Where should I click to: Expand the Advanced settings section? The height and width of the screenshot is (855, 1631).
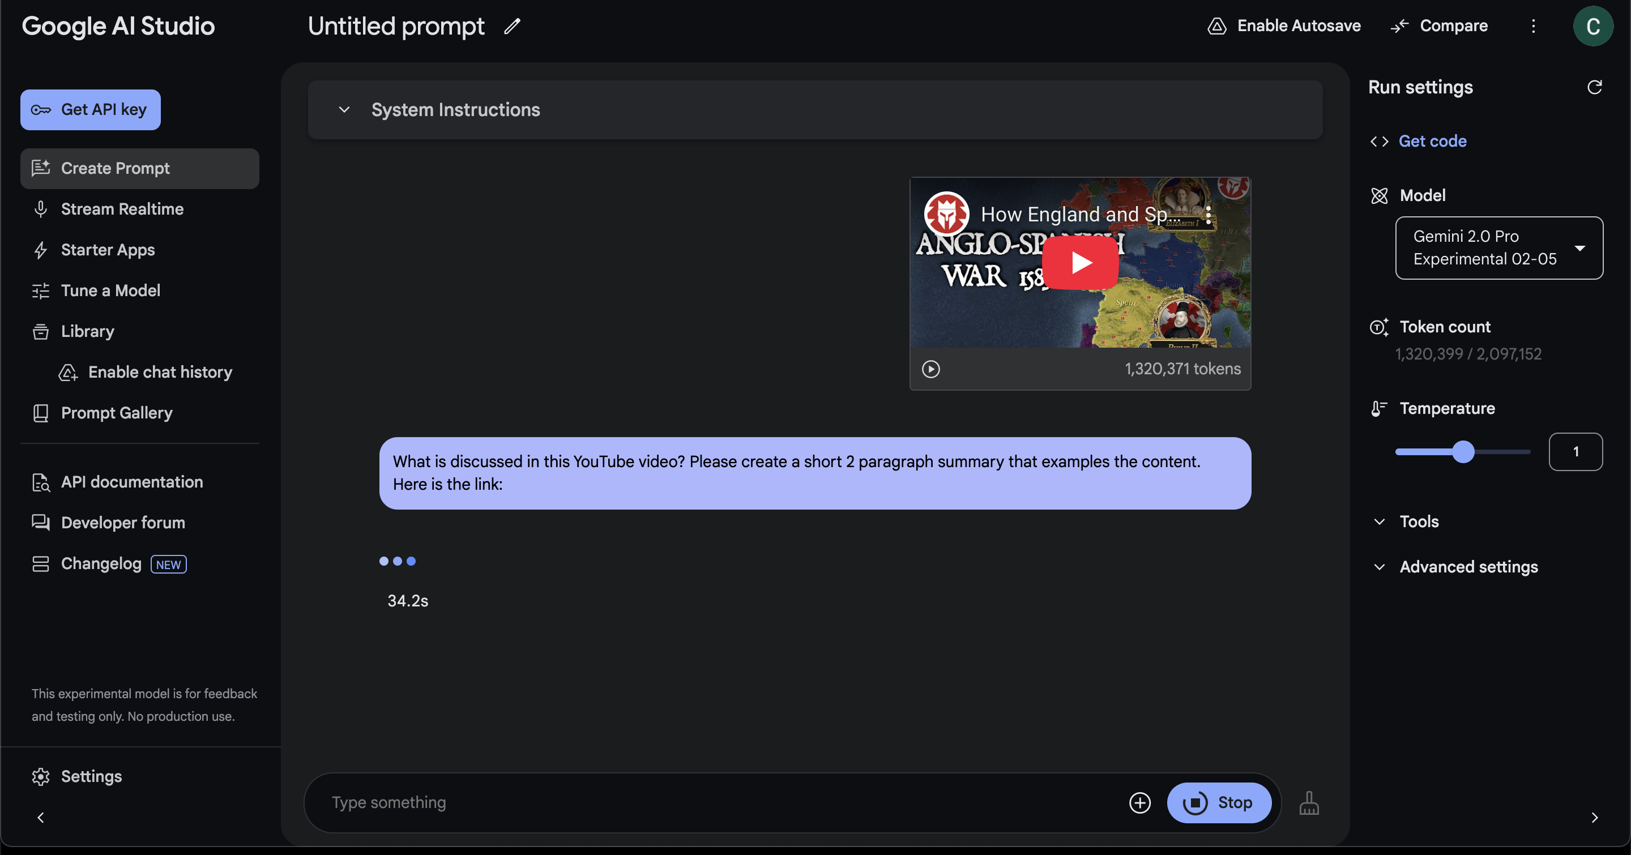pyautogui.click(x=1468, y=566)
